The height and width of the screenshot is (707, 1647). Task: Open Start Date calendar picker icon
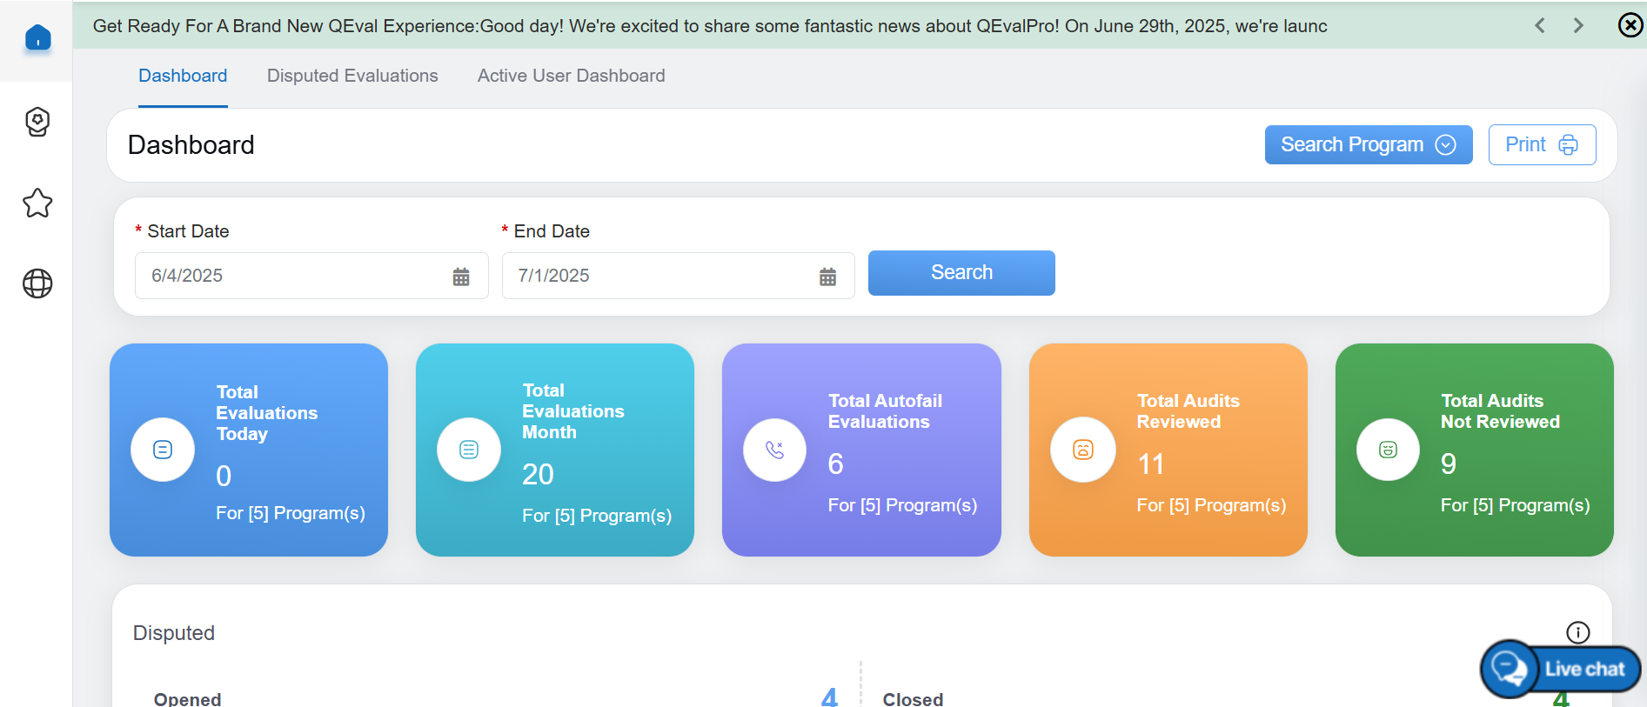pyautogui.click(x=461, y=277)
